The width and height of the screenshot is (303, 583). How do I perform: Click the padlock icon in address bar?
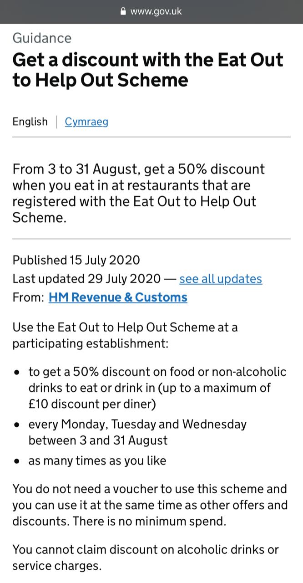tap(123, 11)
